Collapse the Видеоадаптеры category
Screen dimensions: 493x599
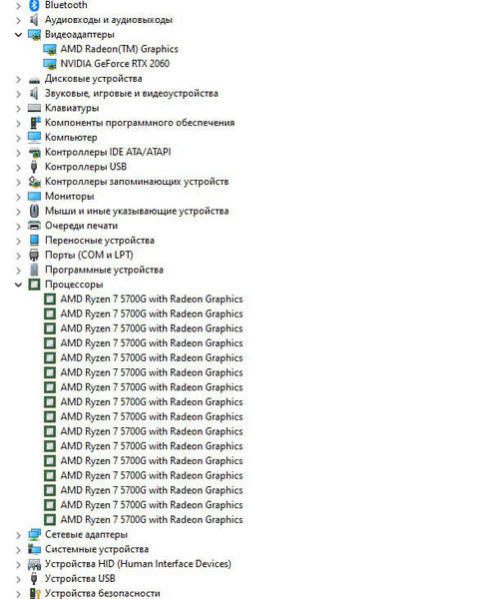click(18, 35)
